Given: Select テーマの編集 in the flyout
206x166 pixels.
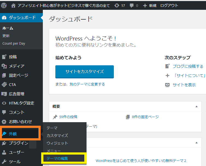Looking at the screenshot, I should pos(57,158).
